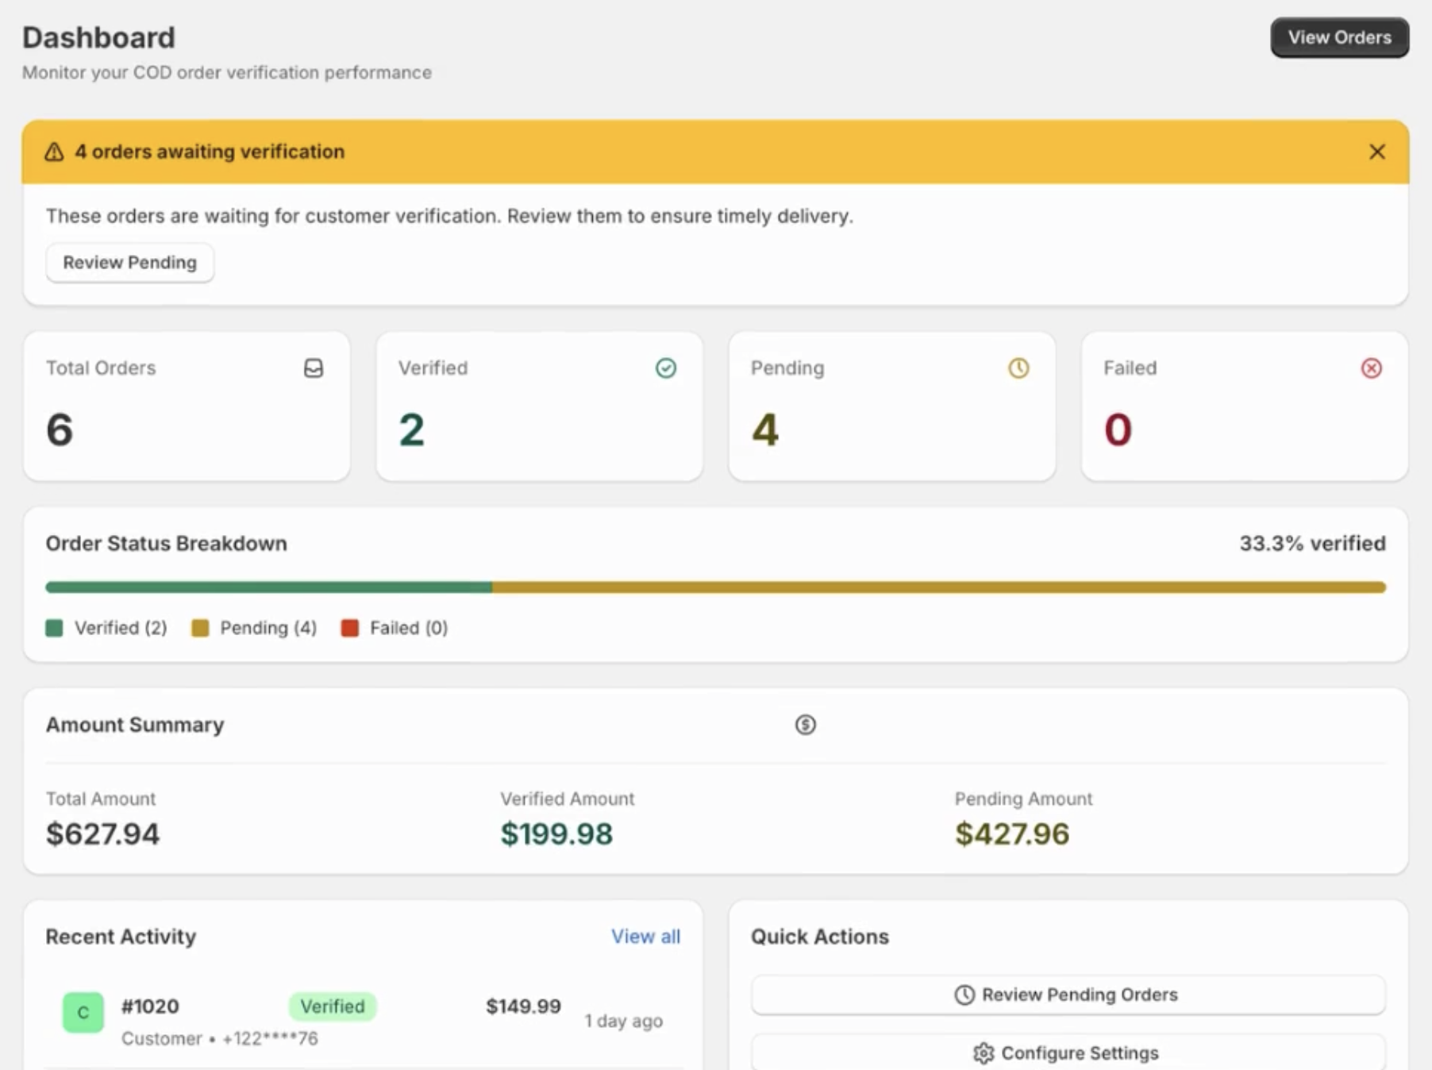1432x1070 pixels.
Task: Click the warning triangle icon in banner
Action: tap(54, 152)
